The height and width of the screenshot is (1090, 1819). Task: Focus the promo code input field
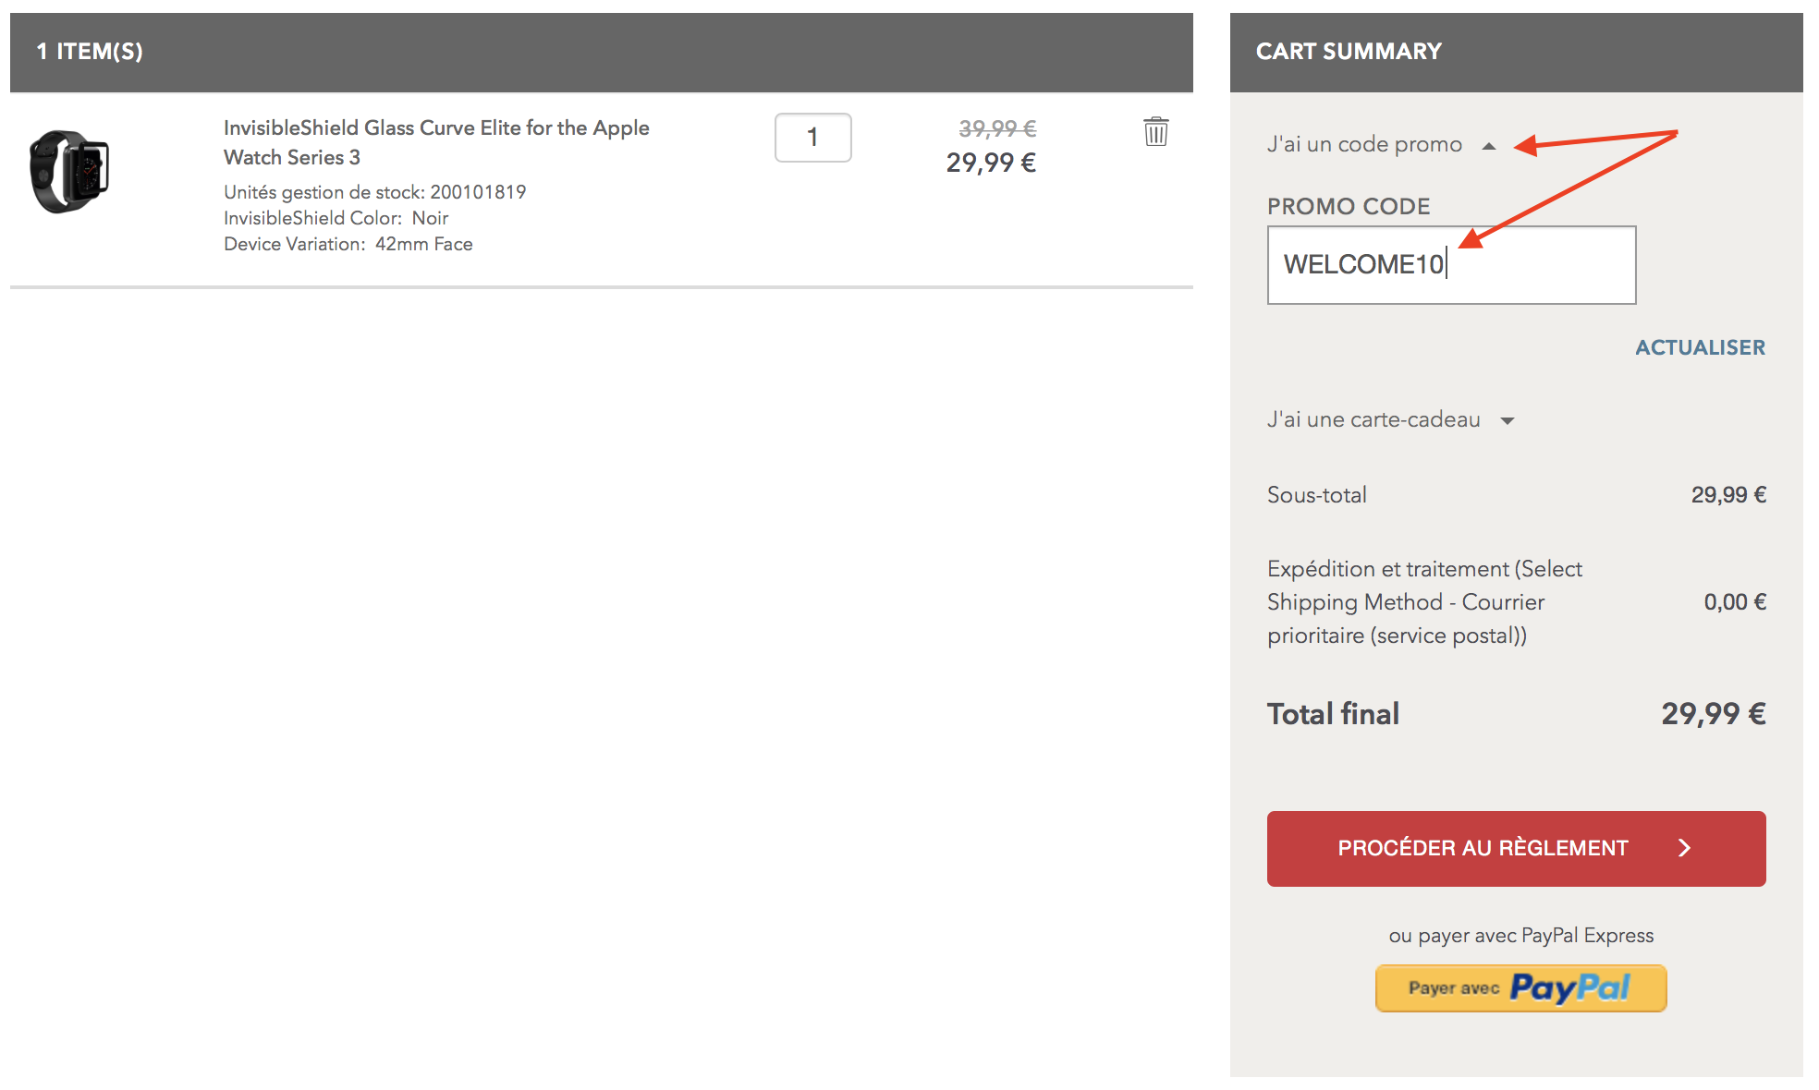[1451, 265]
